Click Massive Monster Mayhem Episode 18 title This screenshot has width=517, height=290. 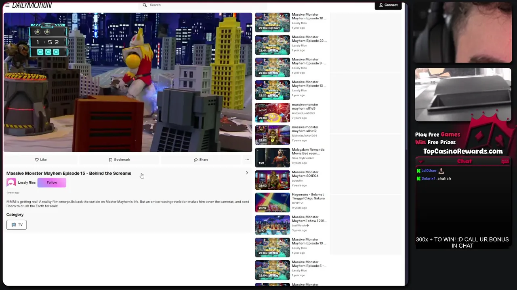click(x=309, y=17)
